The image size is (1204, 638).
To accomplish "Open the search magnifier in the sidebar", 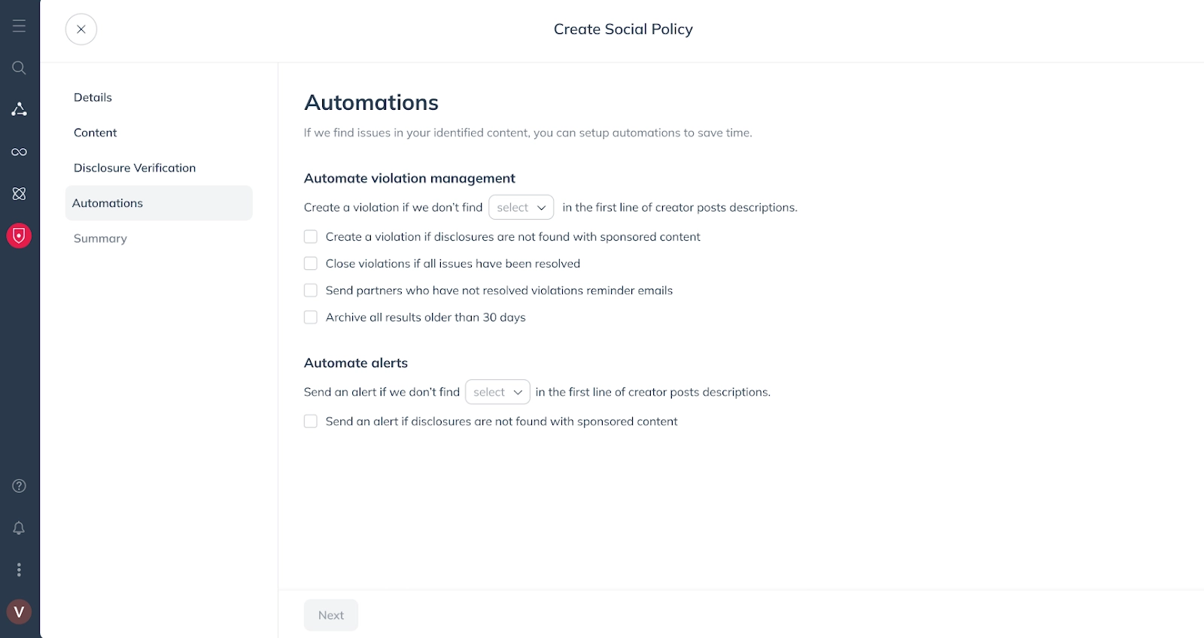I will point(19,68).
